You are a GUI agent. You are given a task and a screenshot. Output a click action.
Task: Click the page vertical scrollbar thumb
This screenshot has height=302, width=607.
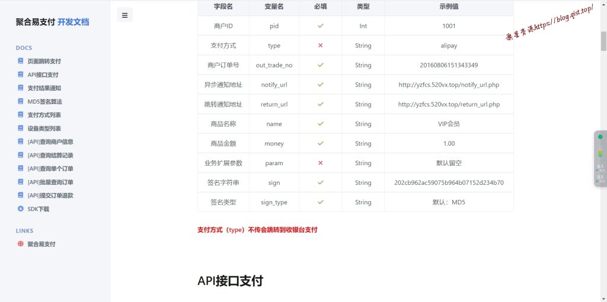click(603, 41)
